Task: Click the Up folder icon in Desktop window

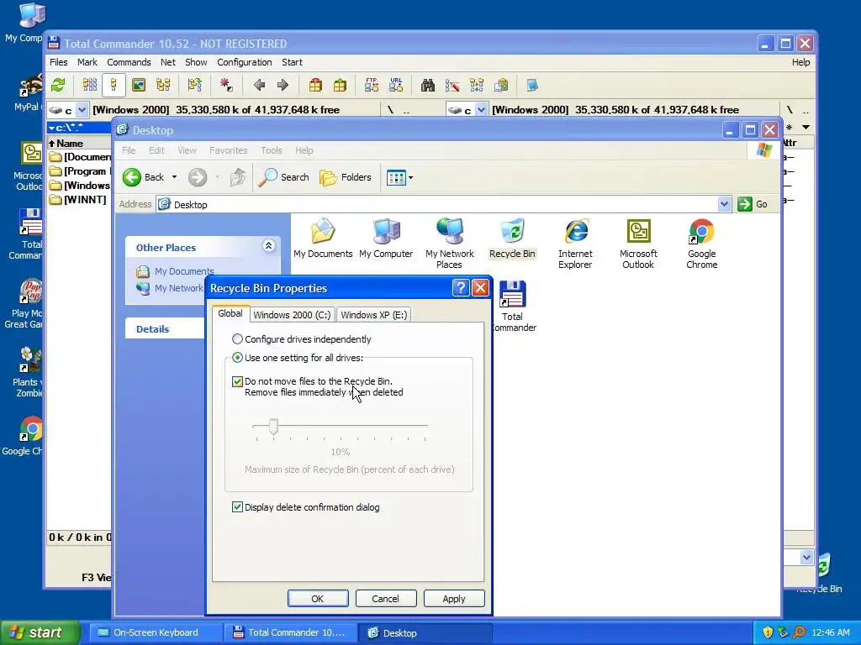Action: click(x=237, y=177)
